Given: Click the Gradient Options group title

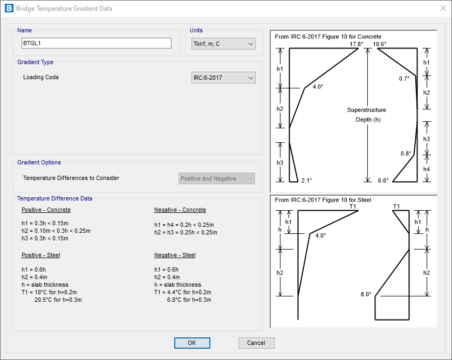Looking at the screenshot, I should 39,162.
